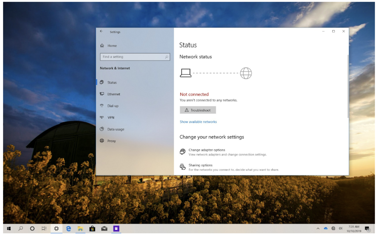The height and width of the screenshot is (237, 378).
Task: Click the Sharing options printer icon
Action: pos(183,167)
